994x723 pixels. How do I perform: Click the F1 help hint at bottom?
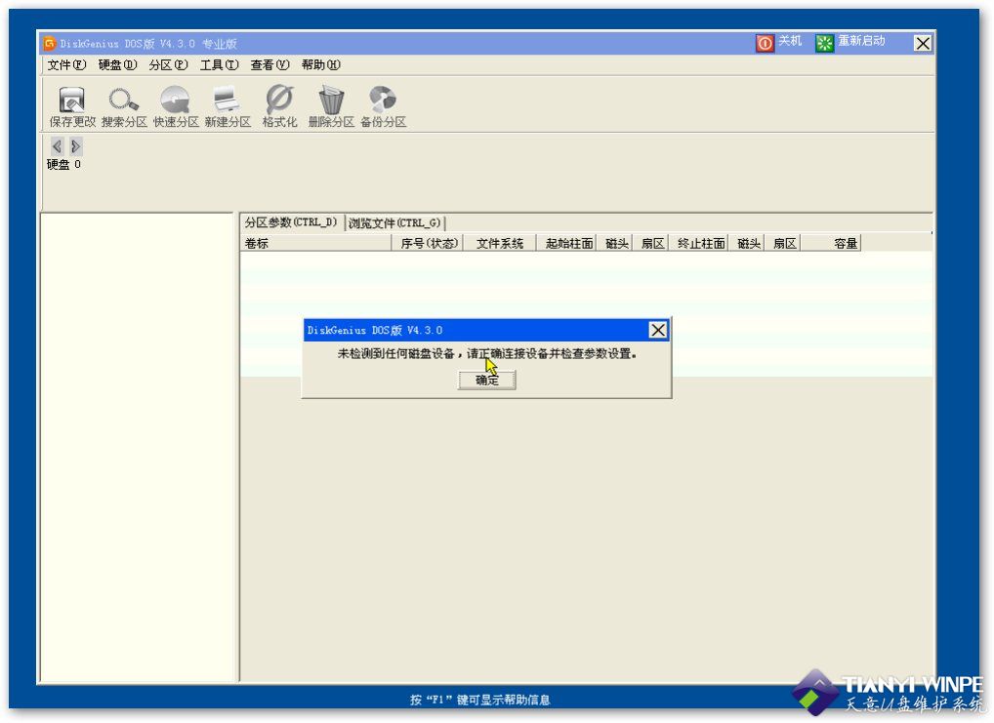(x=479, y=700)
